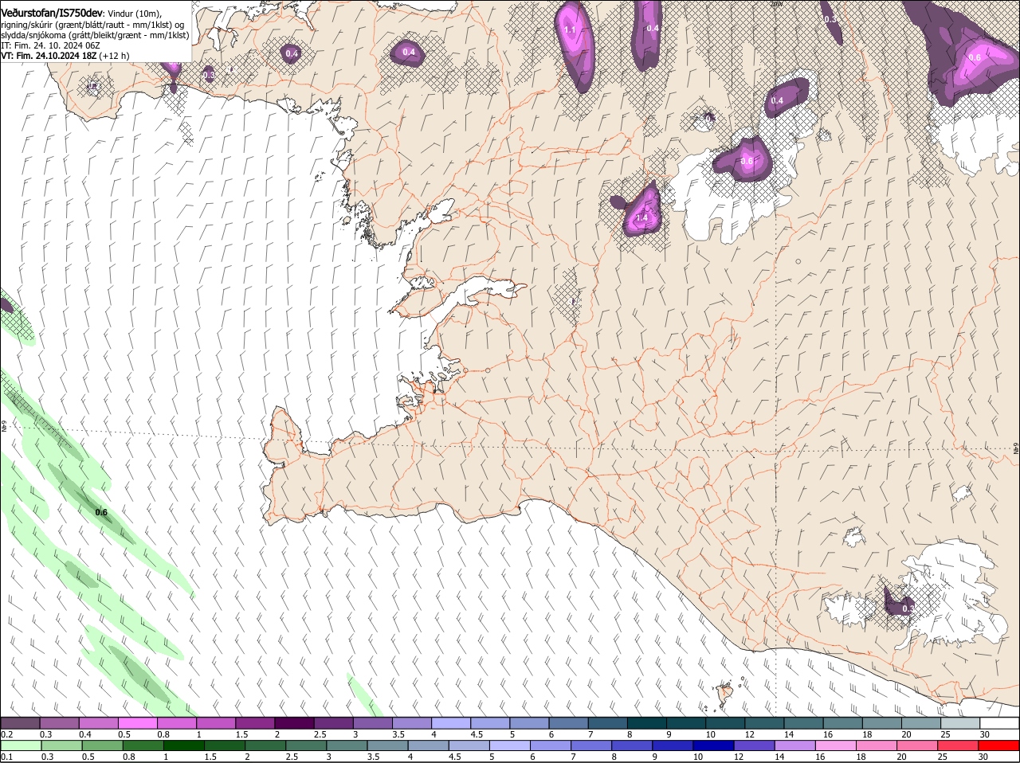Pick dark purple legend swatch between 2 and 2.5
The width and height of the screenshot is (1020, 763).
point(294,723)
